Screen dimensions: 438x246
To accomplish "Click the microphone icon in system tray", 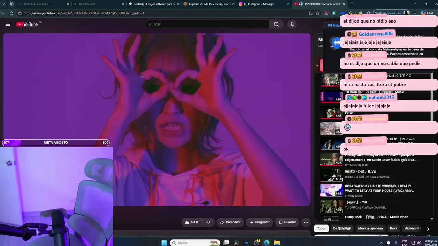I will [x=396, y=243].
